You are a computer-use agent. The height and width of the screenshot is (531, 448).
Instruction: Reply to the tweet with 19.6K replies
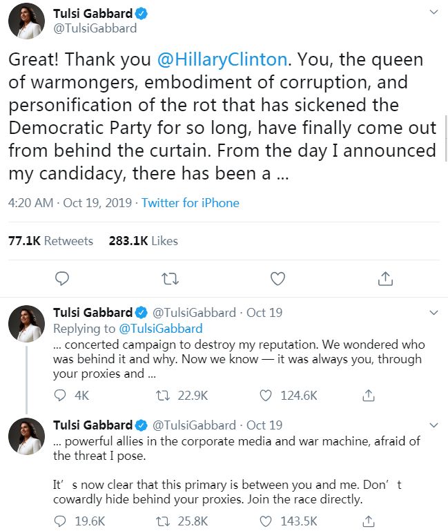coord(61,521)
